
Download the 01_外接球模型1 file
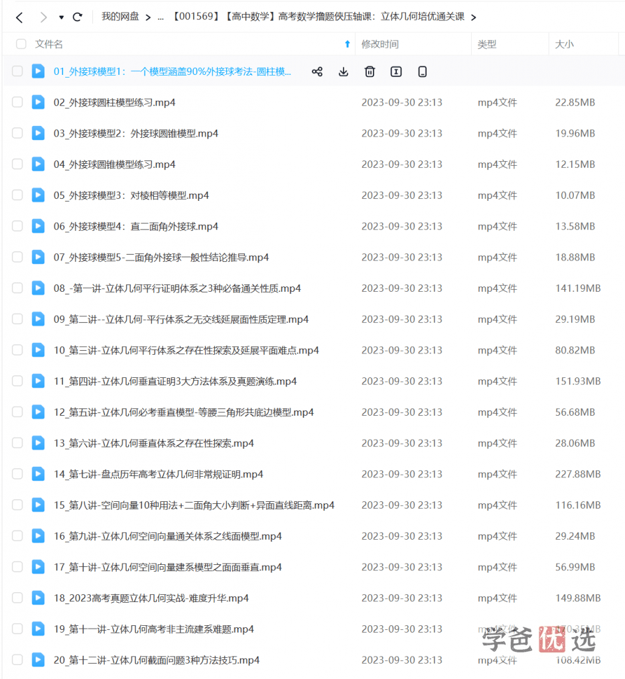point(343,72)
